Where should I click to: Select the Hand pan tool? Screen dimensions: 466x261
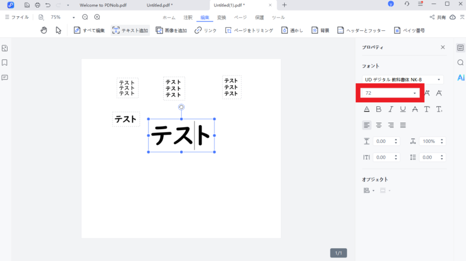(44, 30)
